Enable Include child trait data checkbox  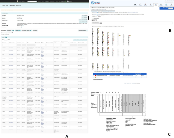pos(2,34)
